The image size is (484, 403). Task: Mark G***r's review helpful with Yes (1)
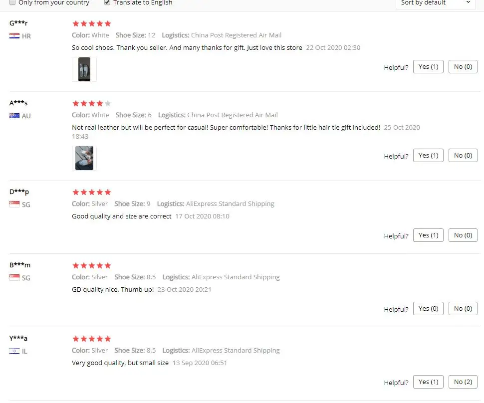tap(428, 67)
